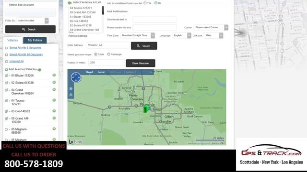Click the green arrow after Add Selected Vehicles

click(39, 70)
